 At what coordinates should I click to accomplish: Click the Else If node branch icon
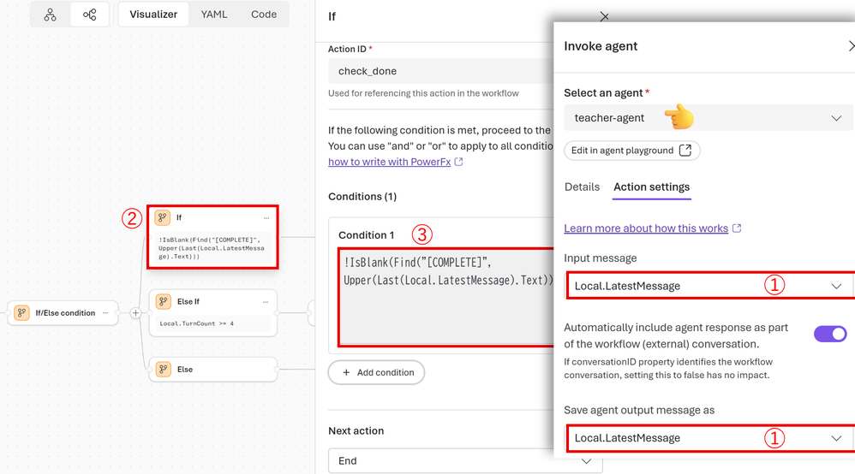click(x=162, y=302)
